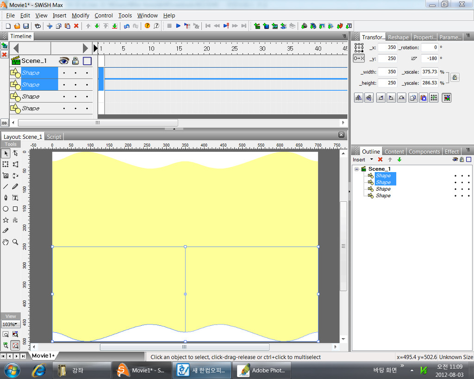The image size is (474, 379).
Task: Play the movie with the blue Play button
Action: tap(178, 26)
